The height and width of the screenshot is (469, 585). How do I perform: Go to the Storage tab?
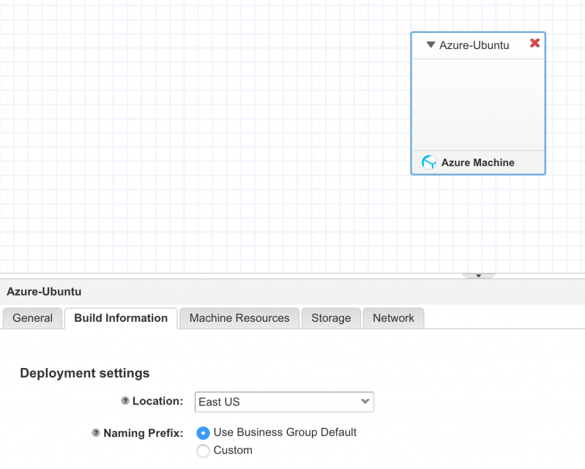pos(331,318)
